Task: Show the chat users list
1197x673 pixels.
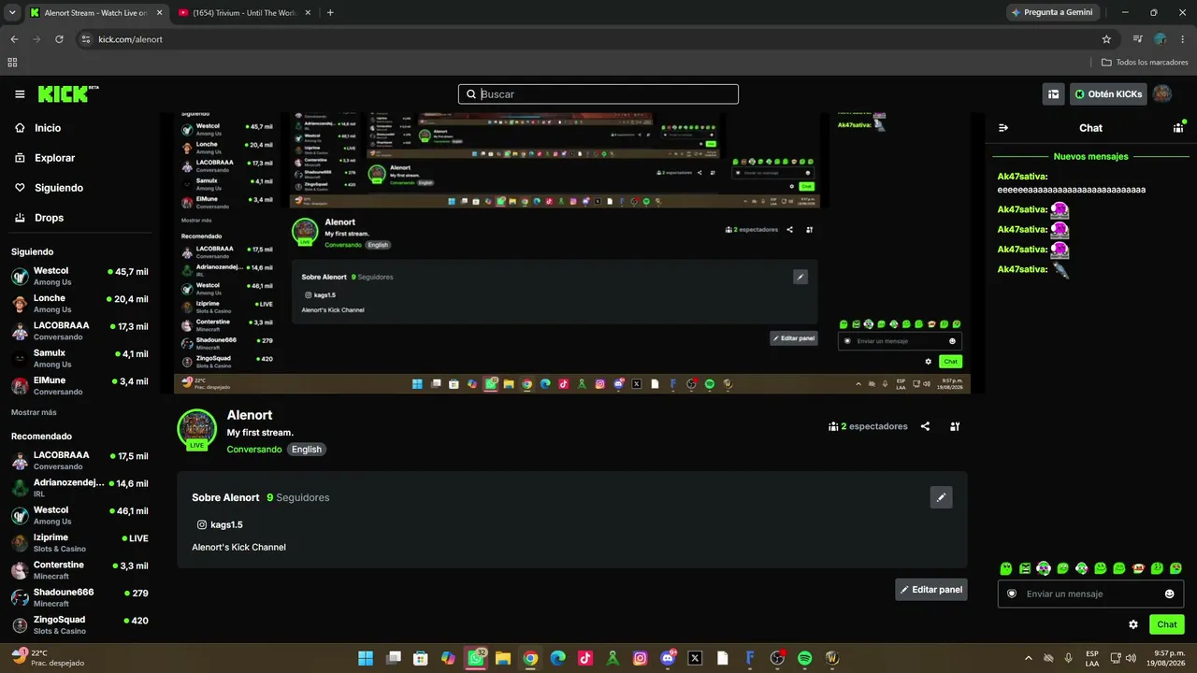Action: (1178, 128)
